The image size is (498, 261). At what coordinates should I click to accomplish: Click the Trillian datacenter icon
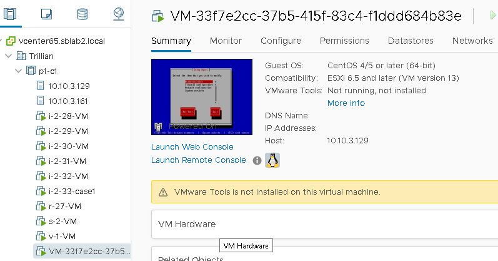[x=21, y=56]
